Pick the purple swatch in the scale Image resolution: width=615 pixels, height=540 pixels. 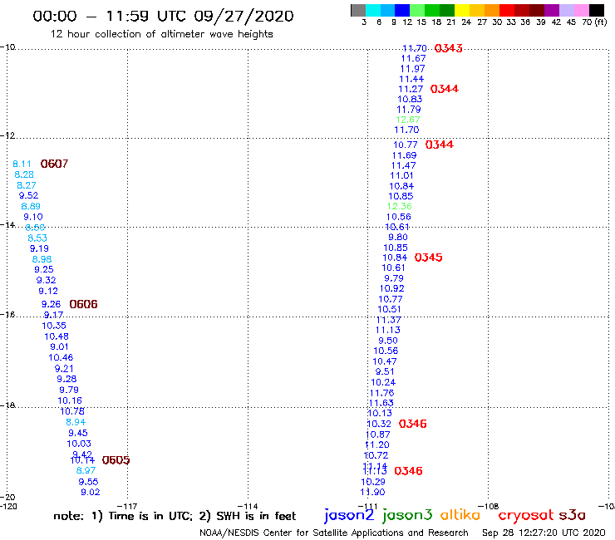click(x=552, y=10)
